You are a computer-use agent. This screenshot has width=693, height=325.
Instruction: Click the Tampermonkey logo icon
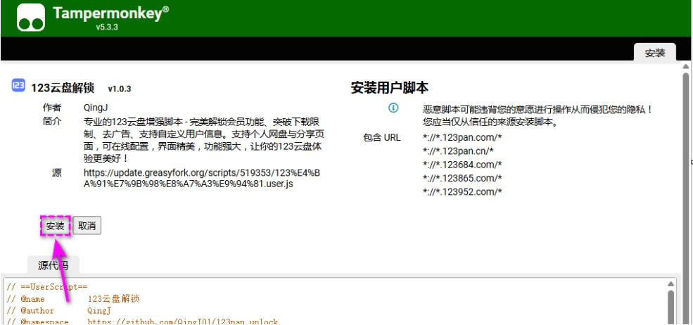pyautogui.click(x=31, y=18)
